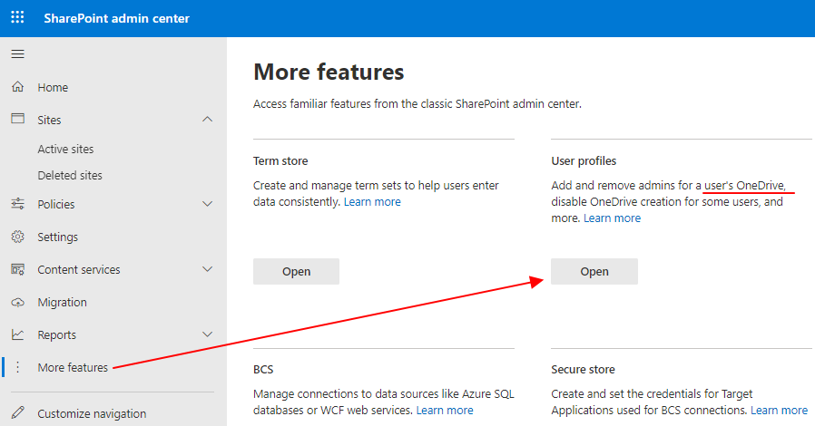Open Customize navigation option

tap(92, 413)
